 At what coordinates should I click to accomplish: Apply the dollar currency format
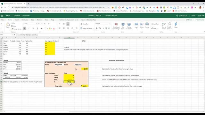96,28
